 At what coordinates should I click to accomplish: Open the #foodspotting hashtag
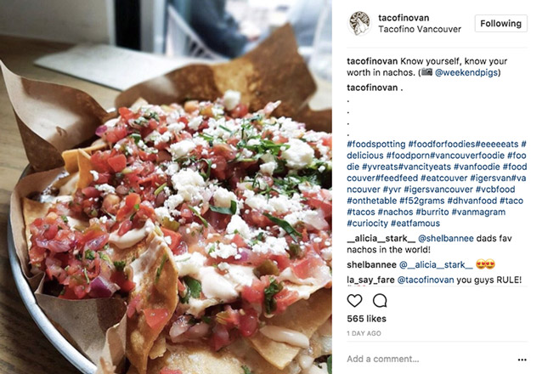pos(376,144)
